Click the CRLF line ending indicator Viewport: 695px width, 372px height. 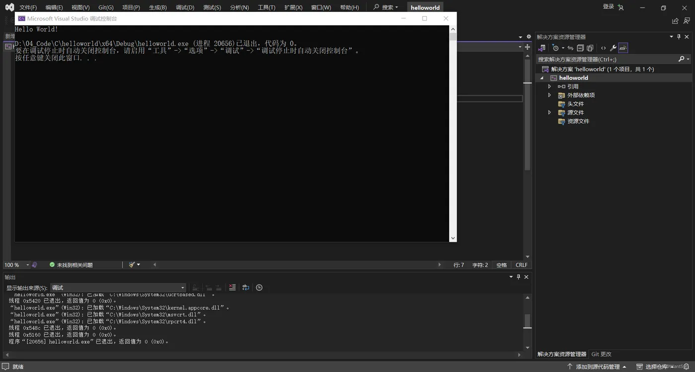(x=521, y=265)
